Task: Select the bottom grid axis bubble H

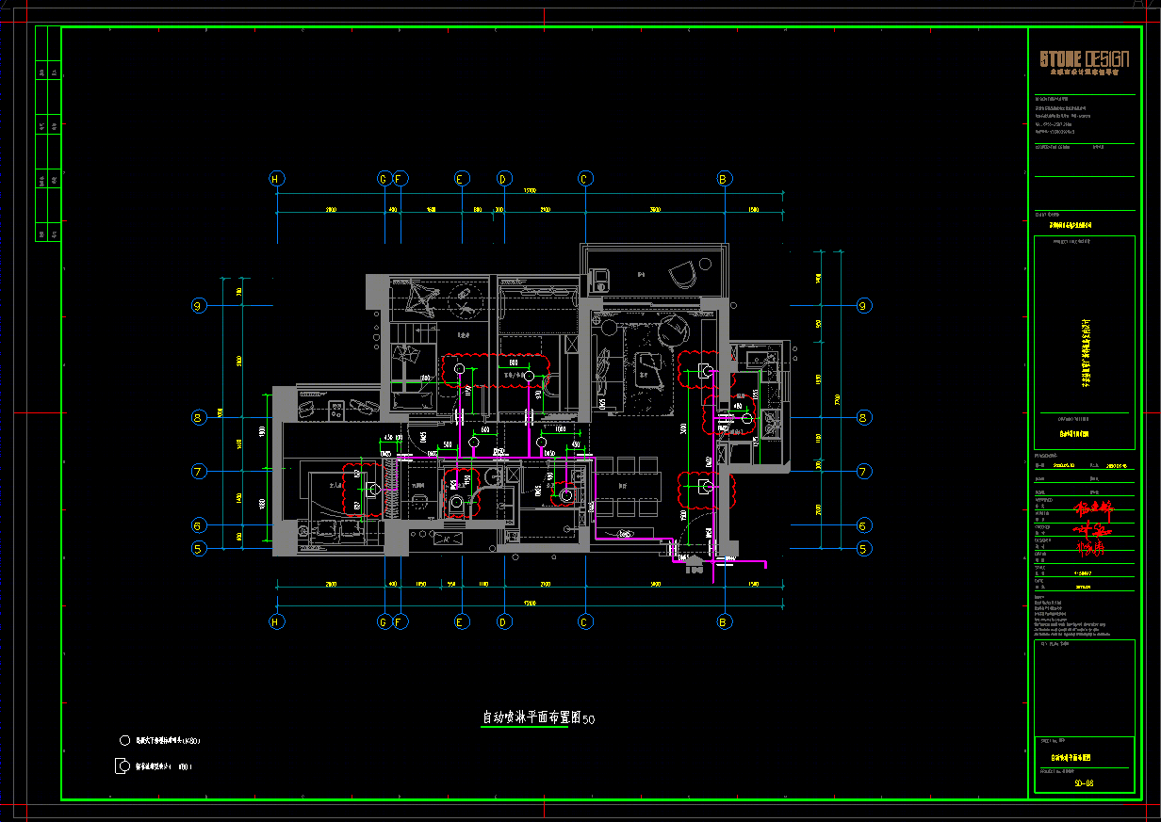Action: 276,621
